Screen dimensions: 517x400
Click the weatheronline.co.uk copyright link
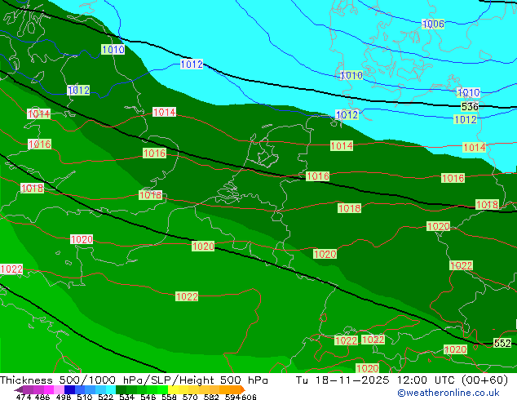click(449, 393)
